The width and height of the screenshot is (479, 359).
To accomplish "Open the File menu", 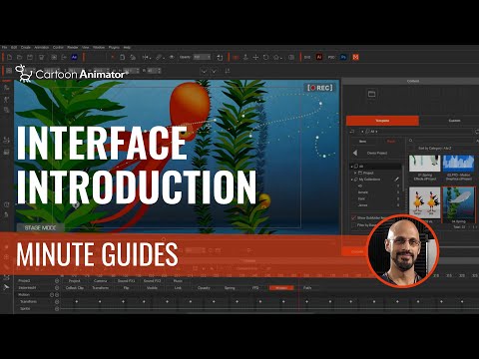I will pos(5,48).
